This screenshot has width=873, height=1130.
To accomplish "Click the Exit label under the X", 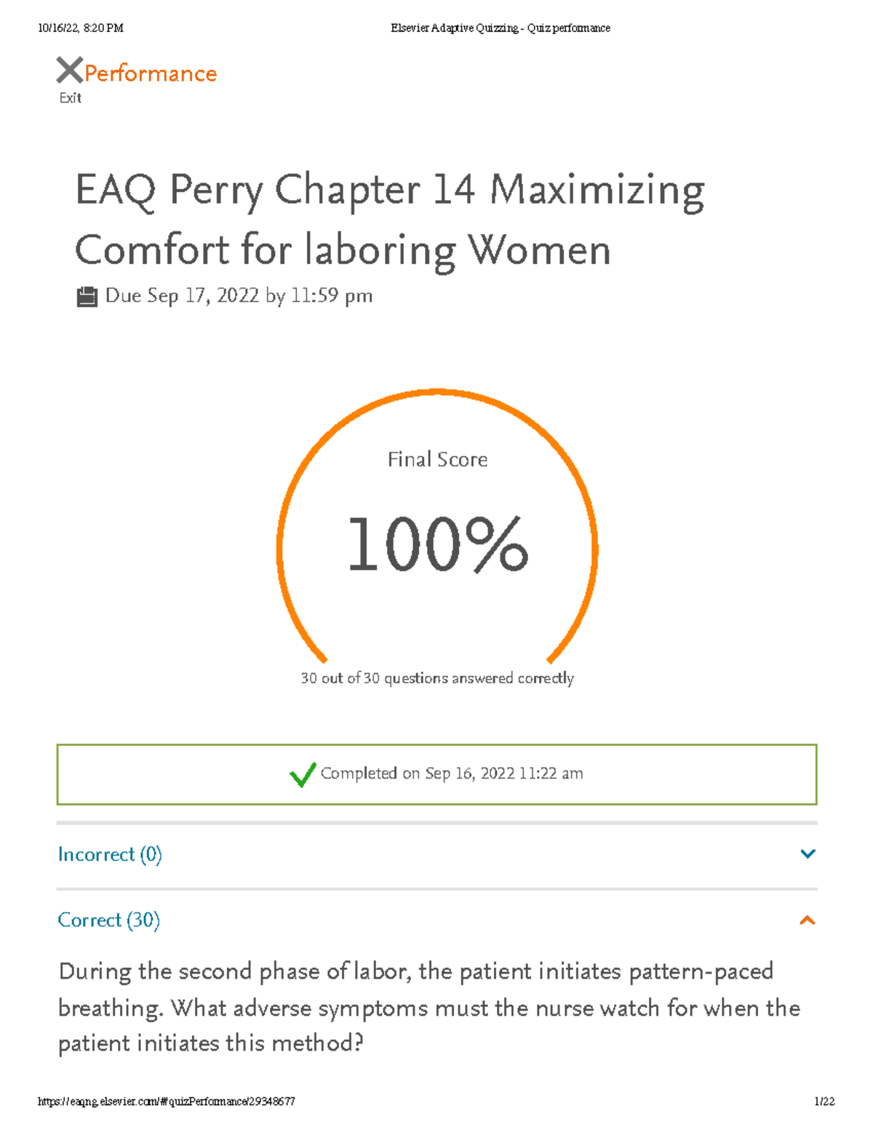I will click(69, 97).
